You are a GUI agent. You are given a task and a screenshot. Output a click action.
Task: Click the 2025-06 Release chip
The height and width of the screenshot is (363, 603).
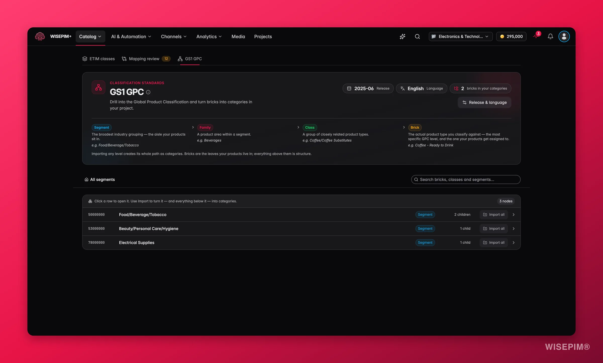pos(368,88)
